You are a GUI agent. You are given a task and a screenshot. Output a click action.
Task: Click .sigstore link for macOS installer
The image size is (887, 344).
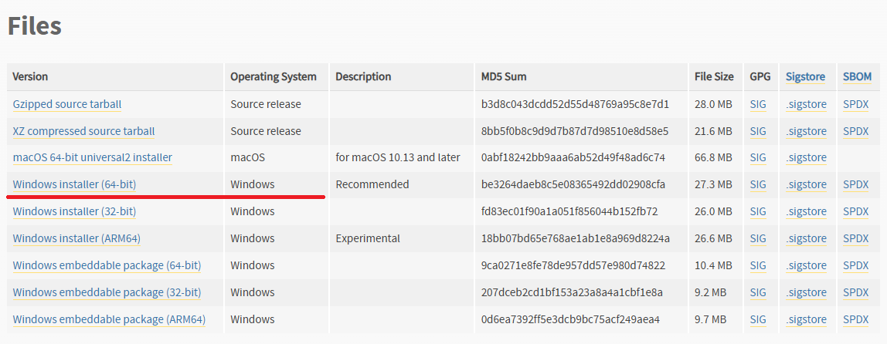(806, 157)
